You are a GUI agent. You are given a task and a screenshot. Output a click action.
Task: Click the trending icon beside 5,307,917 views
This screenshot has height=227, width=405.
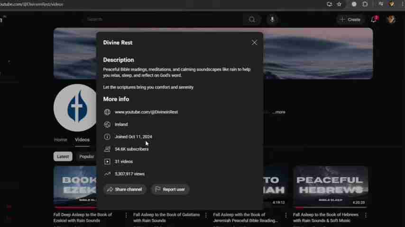[x=107, y=174]
